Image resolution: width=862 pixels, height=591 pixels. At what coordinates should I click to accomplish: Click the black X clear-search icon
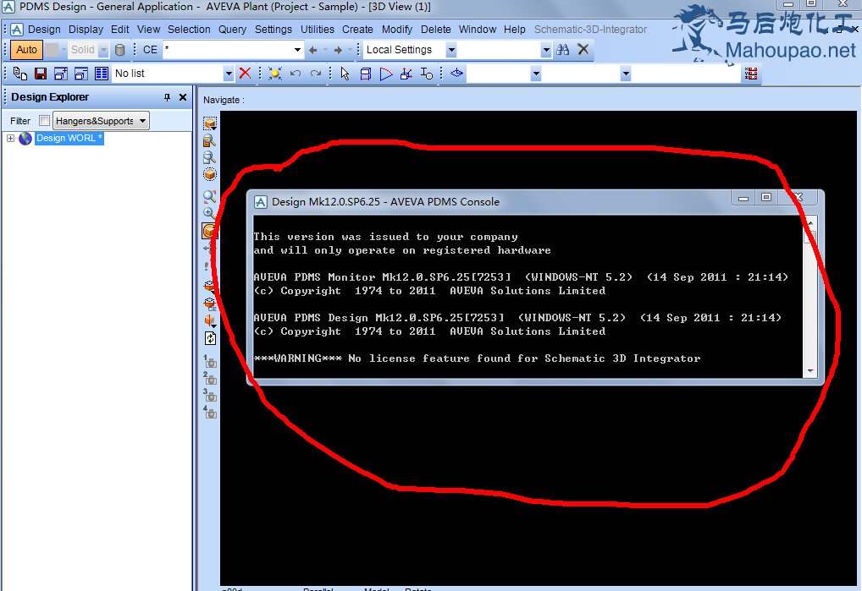583,50
